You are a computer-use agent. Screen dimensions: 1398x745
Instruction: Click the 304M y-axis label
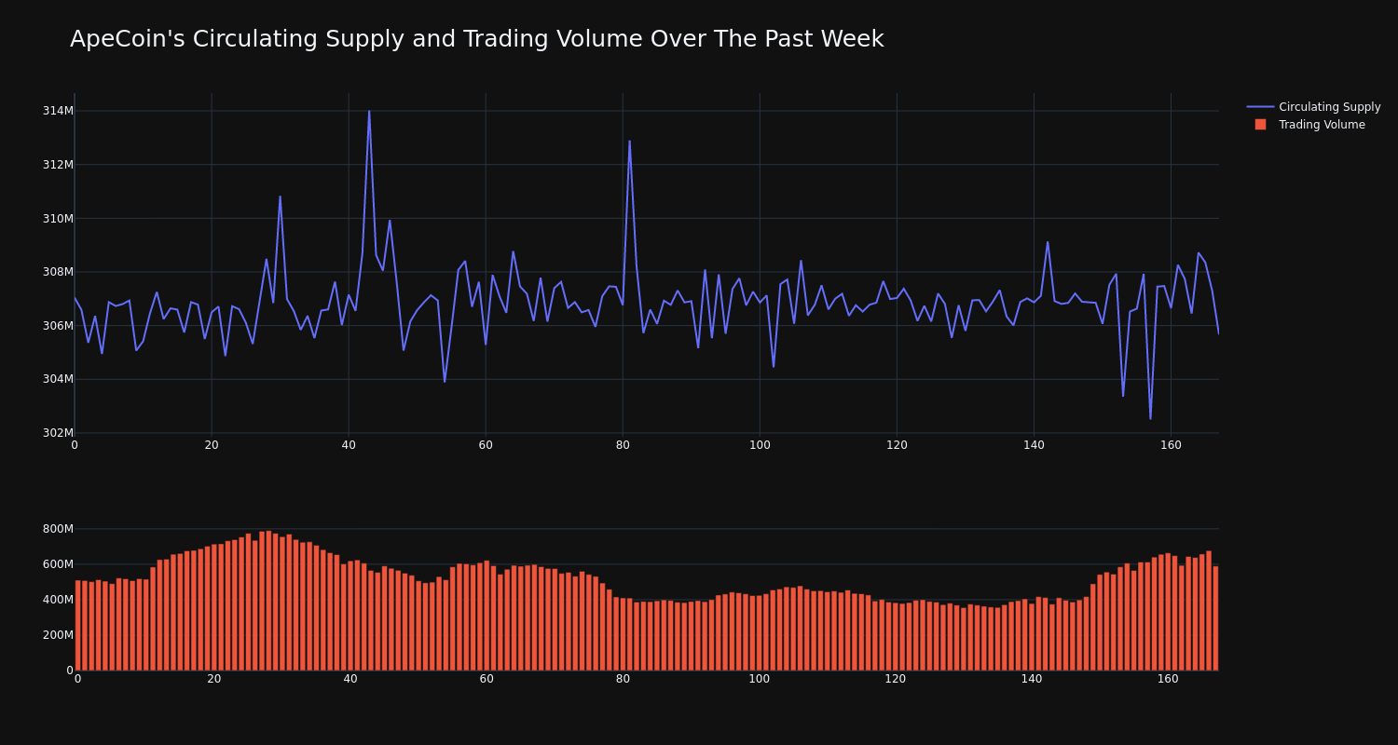click(58, 379)
